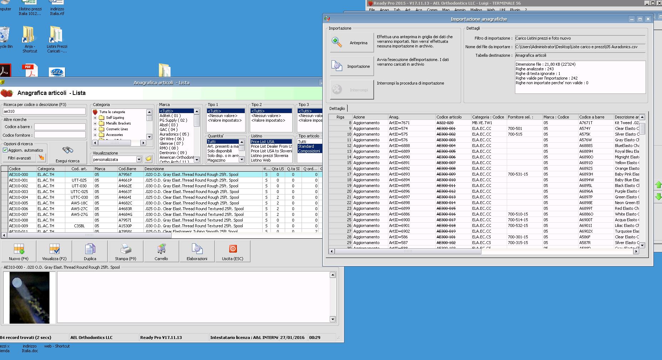Click the green up arrow at the right edge
This screenshot has height=360, width=662.
tap(658, 185)
